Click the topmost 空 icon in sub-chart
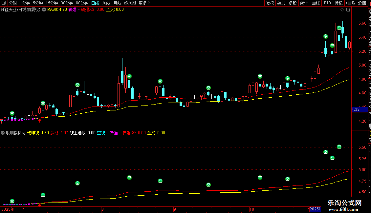 coord(339,147)
